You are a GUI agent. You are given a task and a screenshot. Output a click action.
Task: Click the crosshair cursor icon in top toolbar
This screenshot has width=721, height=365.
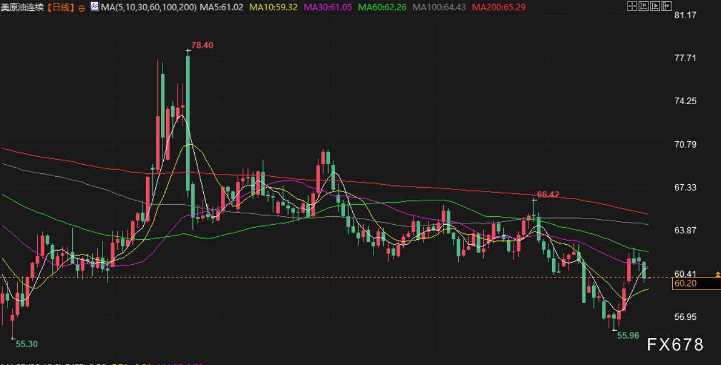click(x=632, y=7)
